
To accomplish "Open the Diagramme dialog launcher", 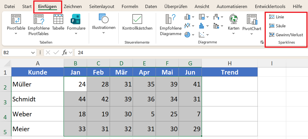I will pyautogui.click(x=262, y=42).
